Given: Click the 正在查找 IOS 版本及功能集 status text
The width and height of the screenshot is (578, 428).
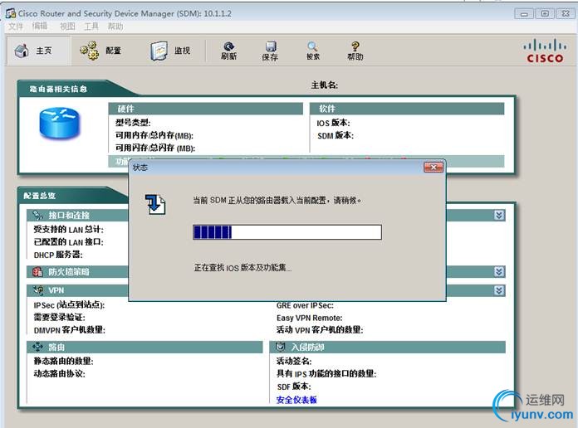Looking at the screenshot, I should click(242, 268).
